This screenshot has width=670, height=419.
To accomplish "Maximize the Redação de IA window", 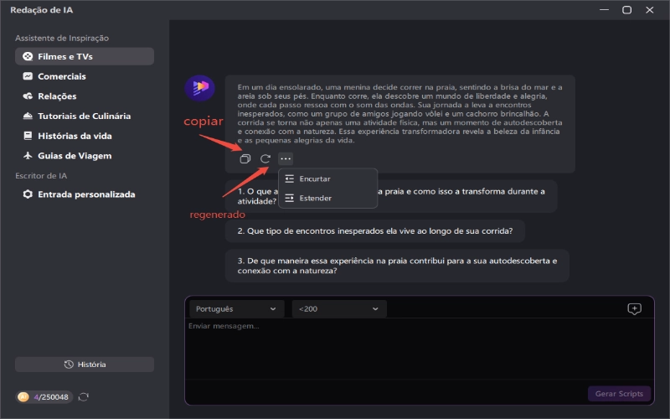I will [626, 10].
